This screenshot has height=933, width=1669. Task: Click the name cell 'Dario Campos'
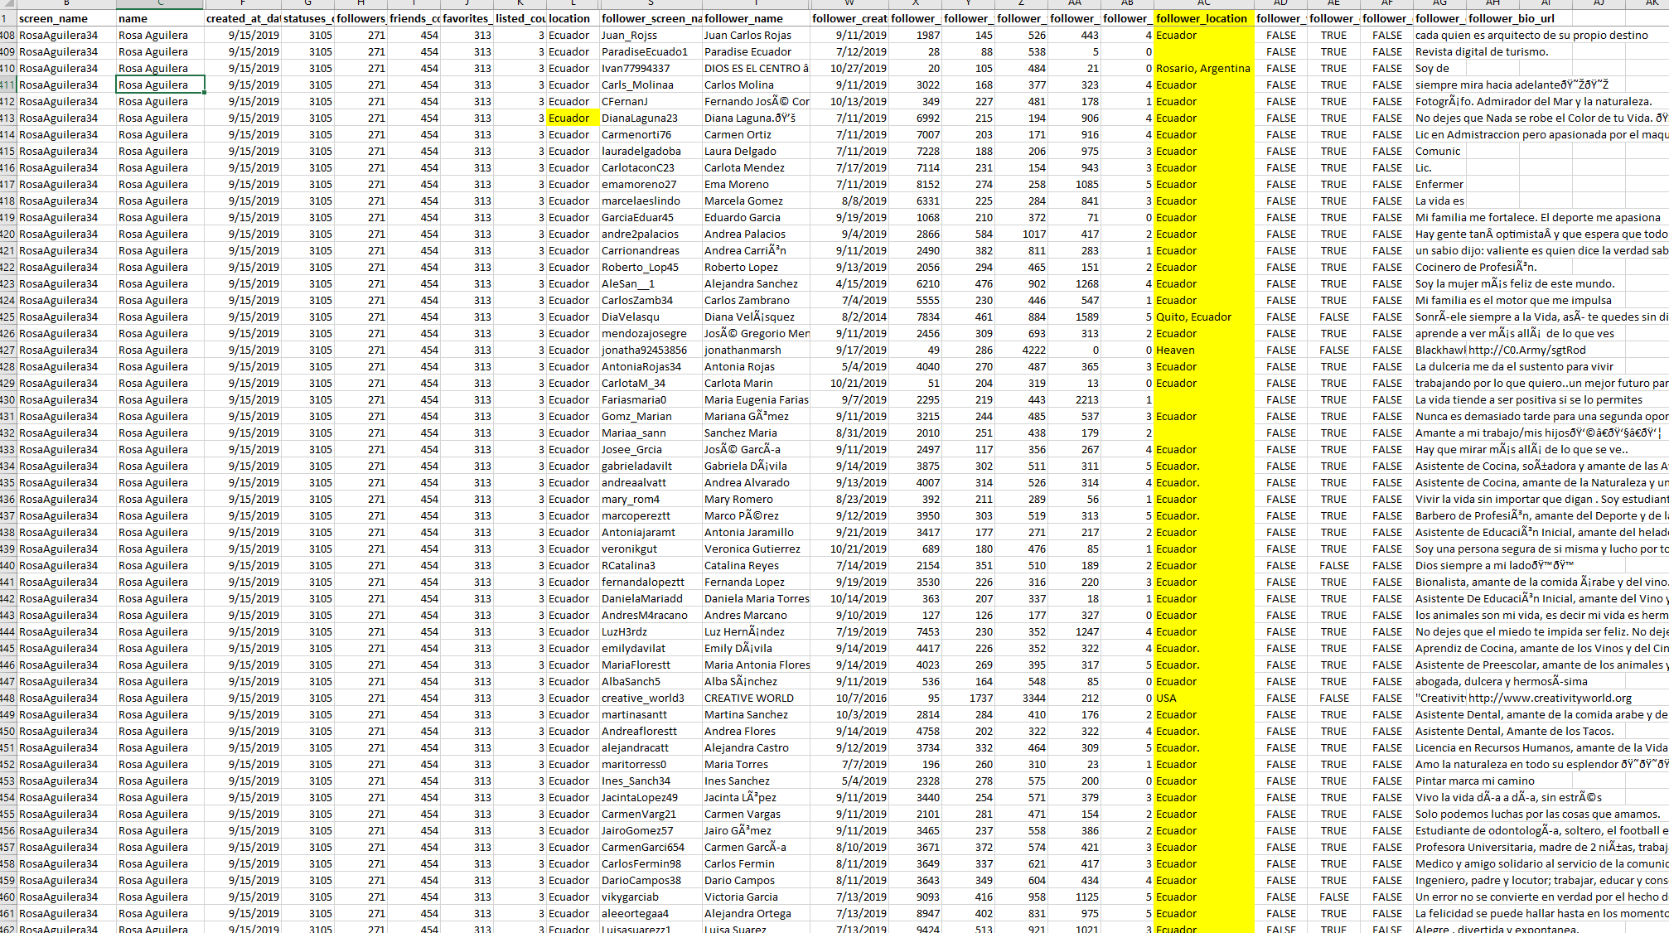coord(756,880)
